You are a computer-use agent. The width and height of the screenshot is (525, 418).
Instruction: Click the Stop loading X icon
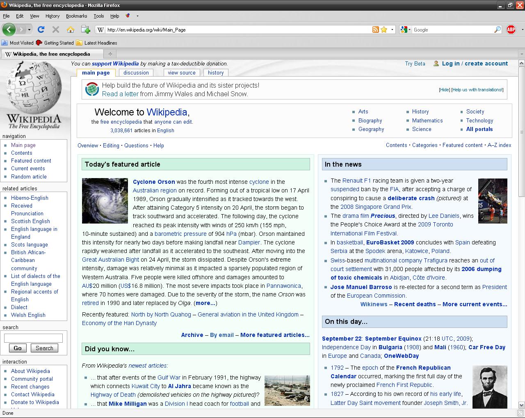click(56, 29)
